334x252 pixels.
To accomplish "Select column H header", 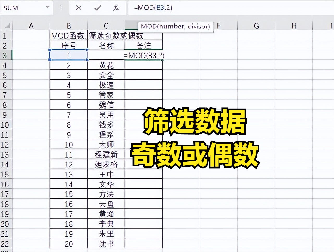I will pyautogui.click(x=294, y=26).
